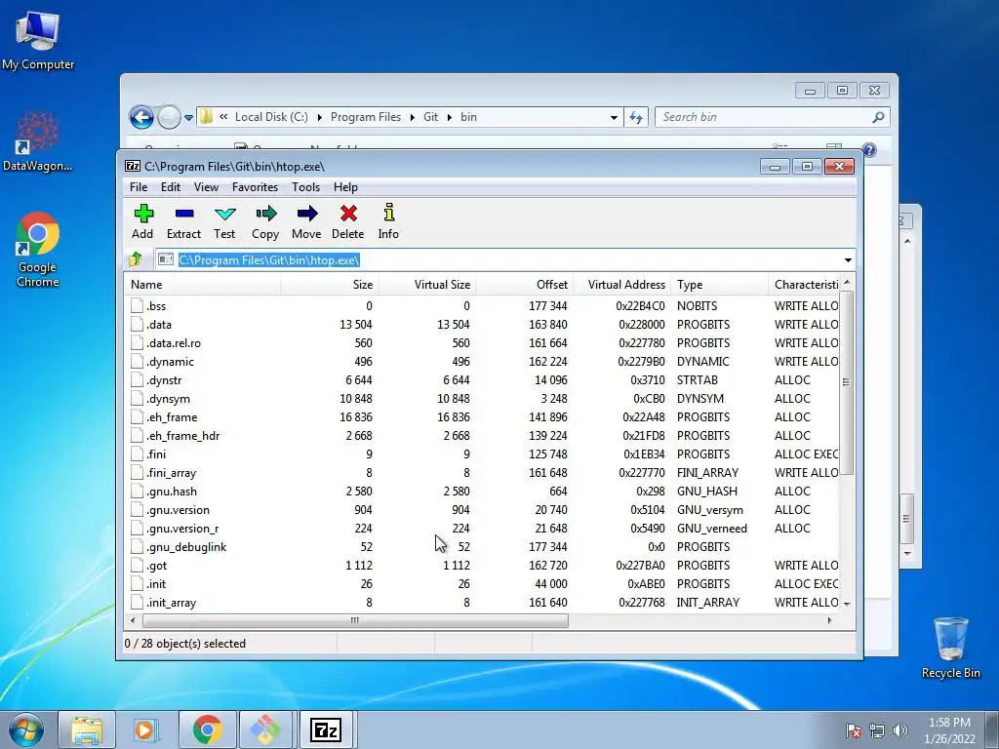999x749 pixels.
Task: Click the .dynamic file icon
Action: (137, 361)
